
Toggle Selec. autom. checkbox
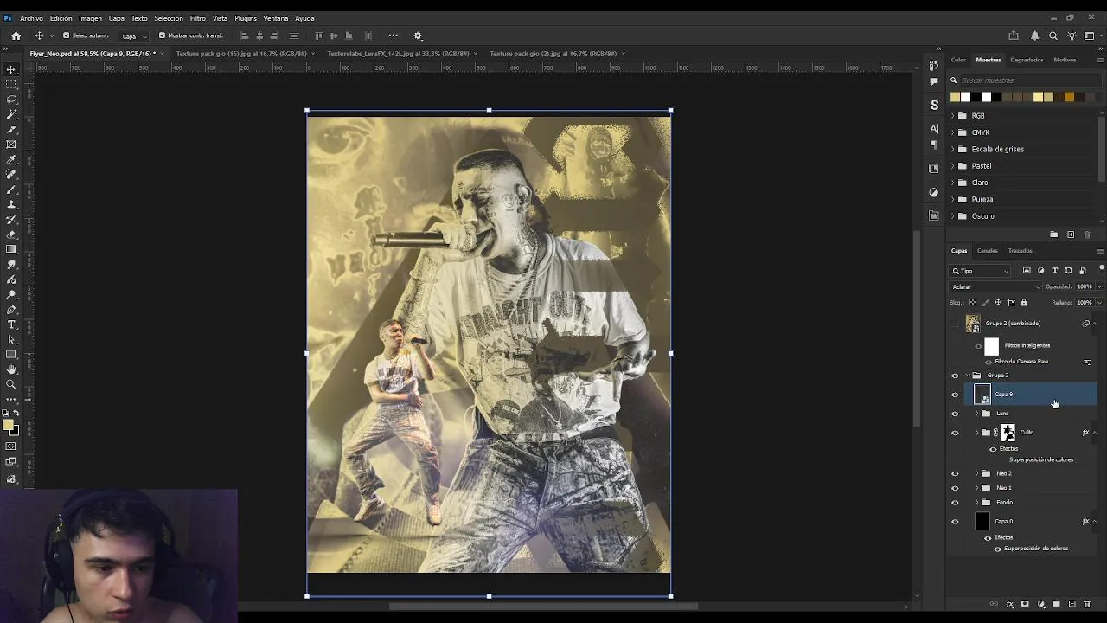(66, 35)
